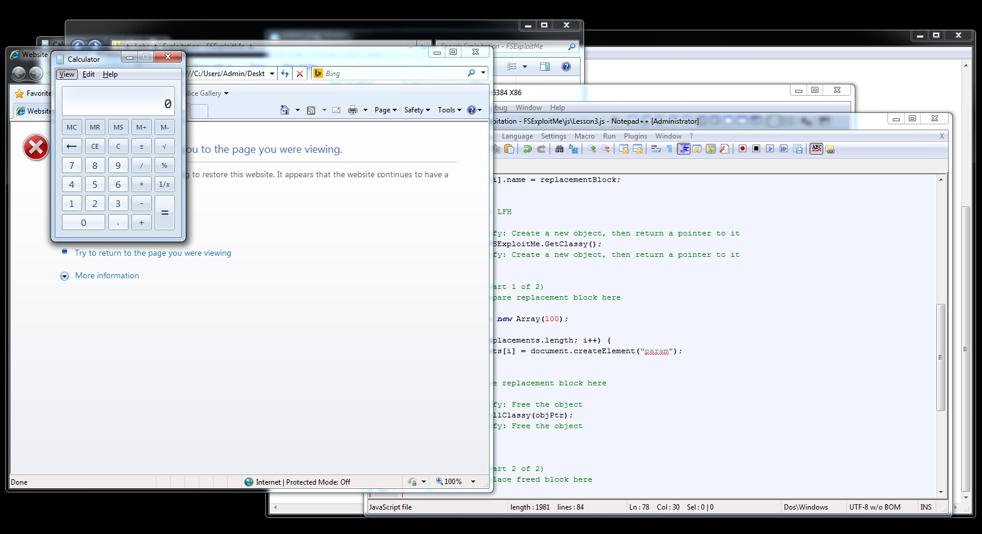Click Stop Recording macro square icon
The image size is (982, 534).
756,149
